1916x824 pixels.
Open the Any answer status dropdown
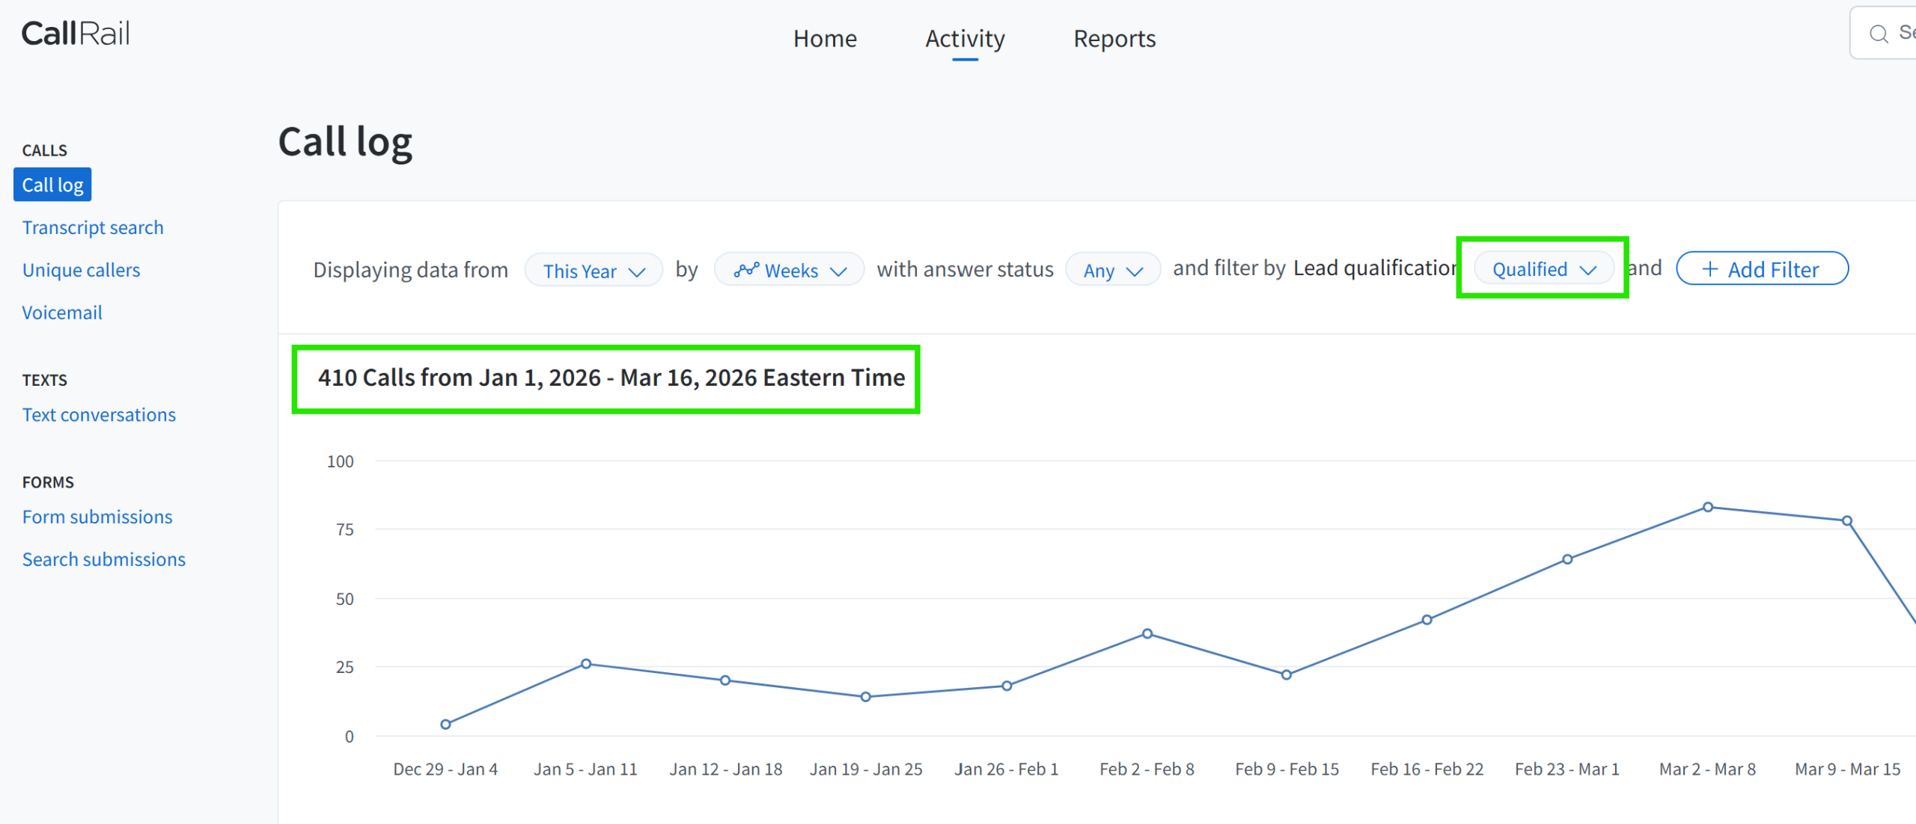point(1112,271)
